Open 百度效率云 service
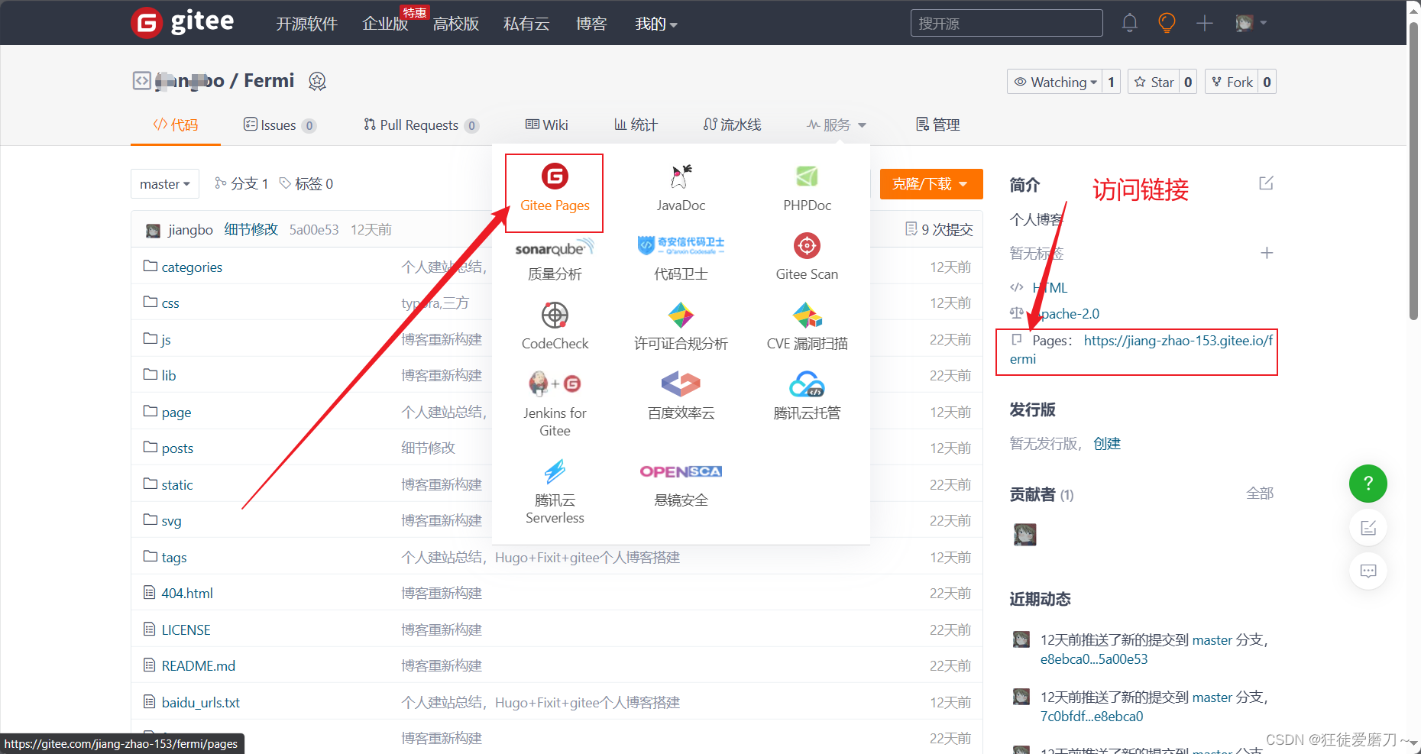The width and height of the screenshot is (1421, 754). pyautogui.click(x=681, y=396)
